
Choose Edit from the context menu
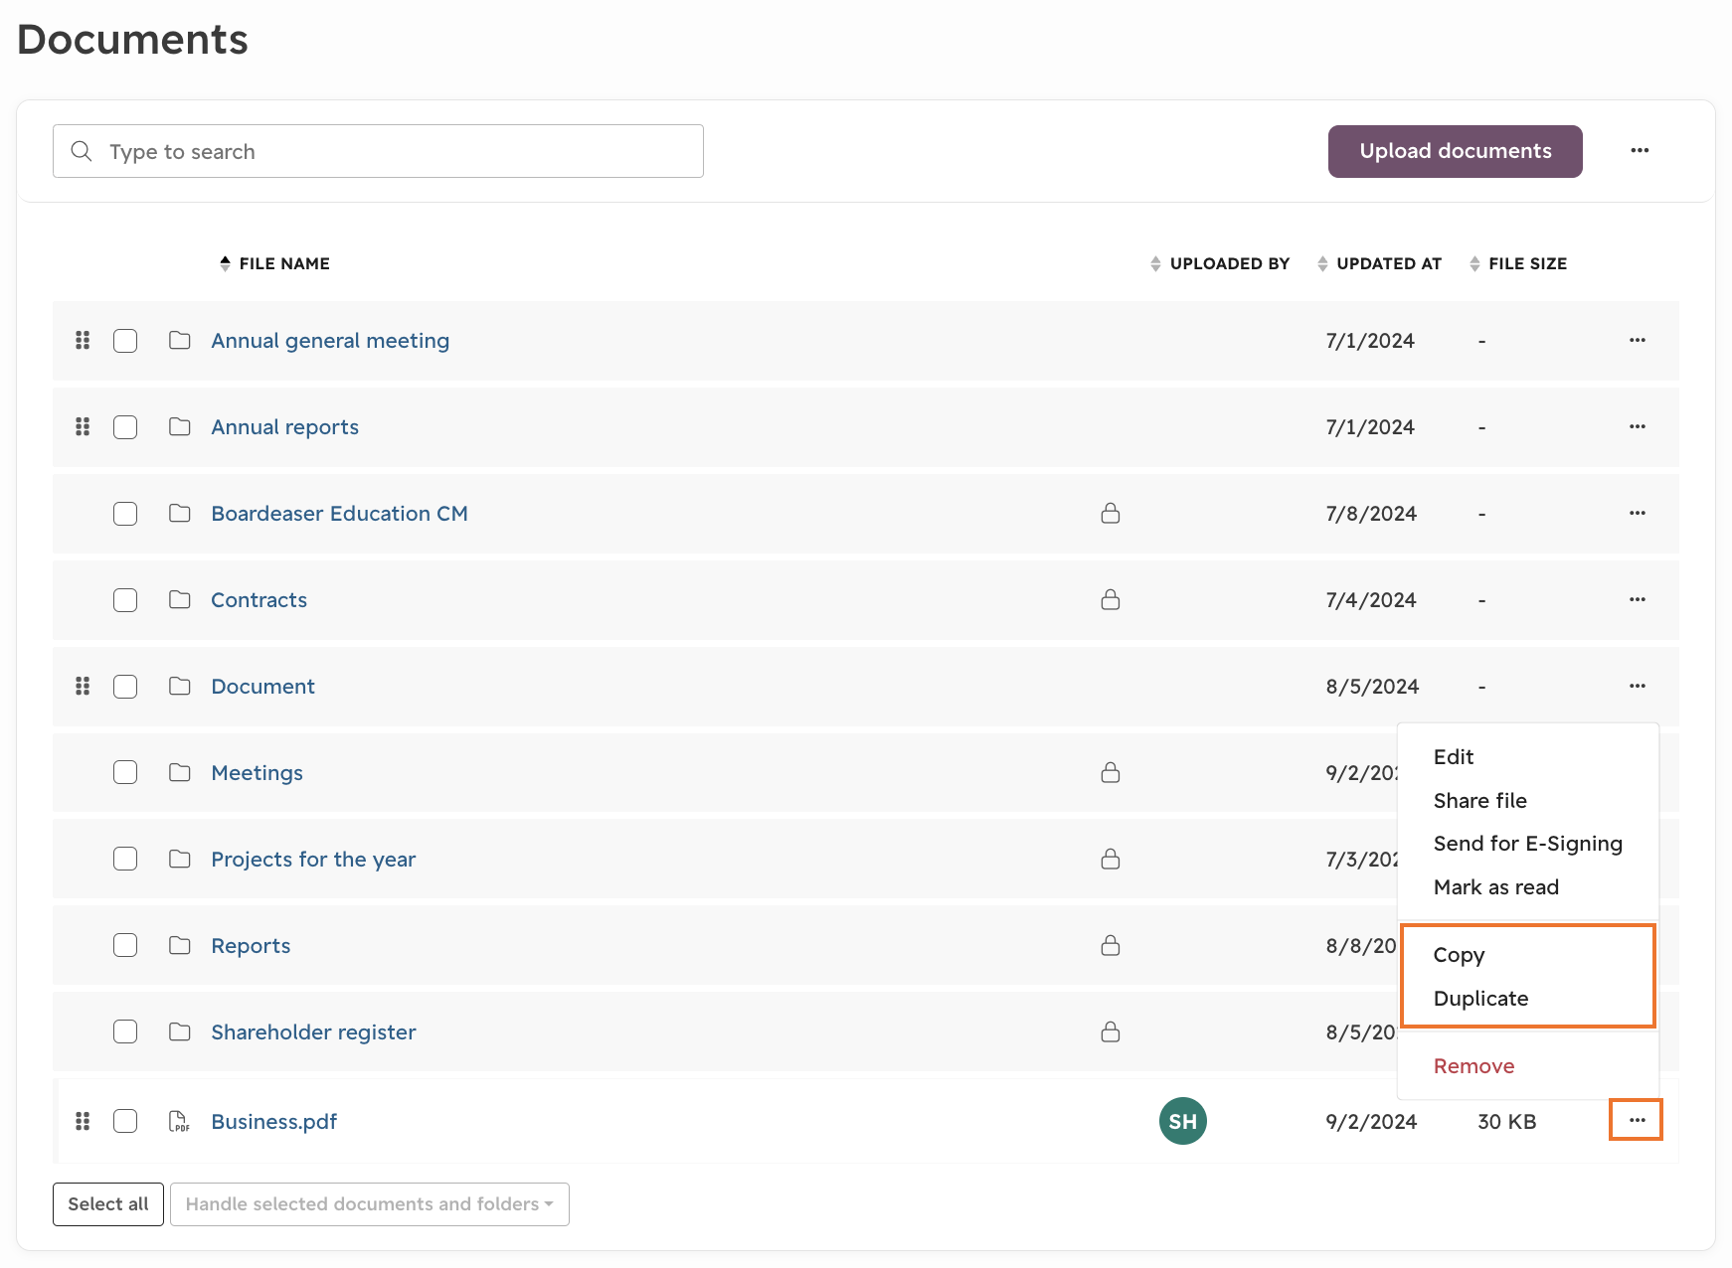(1454, 757)
